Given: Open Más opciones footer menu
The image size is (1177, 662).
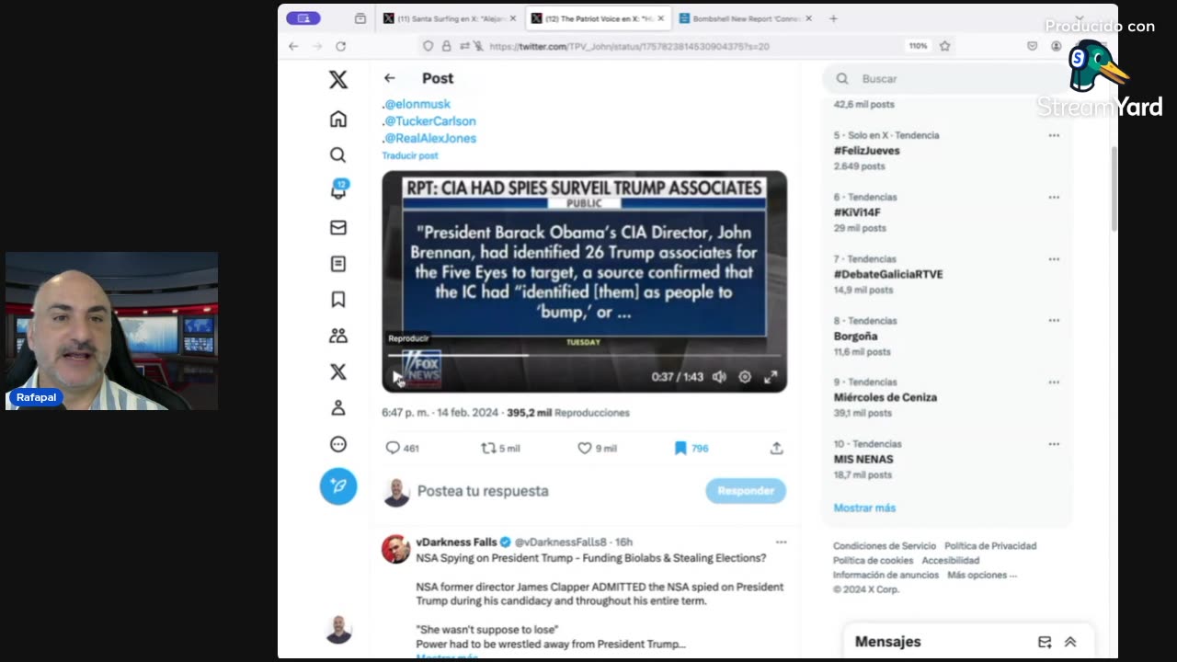Looking at the screenshot, I should point(982,575).
